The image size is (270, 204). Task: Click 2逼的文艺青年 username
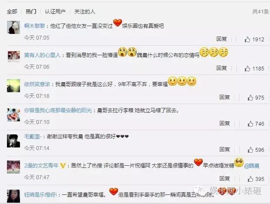point(41,166)
